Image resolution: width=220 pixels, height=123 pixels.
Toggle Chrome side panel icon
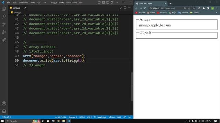[x=208, y=8]
